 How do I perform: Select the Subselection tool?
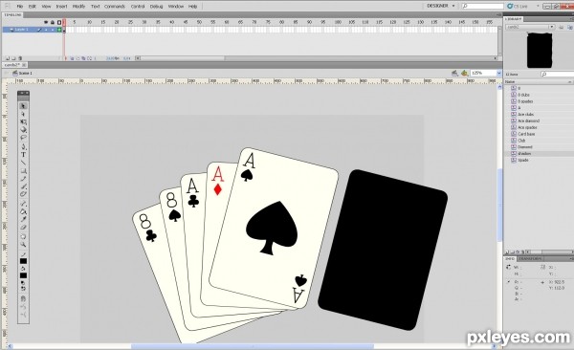click(23, 114)
